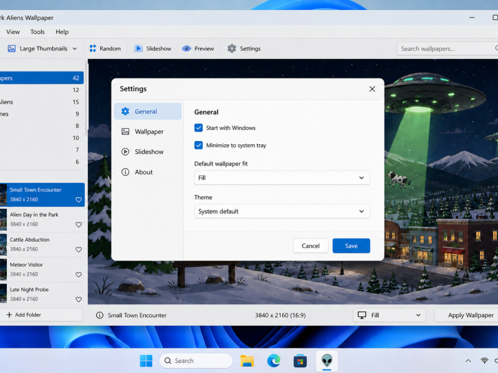Click the Apply Wallpaper button
This screenshot has height=373, width=498.
(x=466, y=315)
